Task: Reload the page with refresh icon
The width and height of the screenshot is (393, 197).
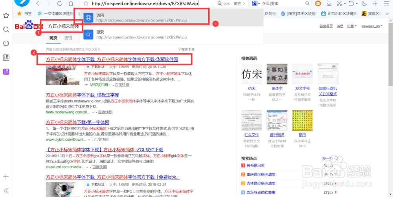Action: point(60,4)
